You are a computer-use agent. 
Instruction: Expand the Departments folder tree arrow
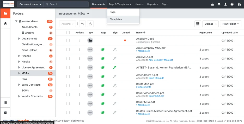coord(19,39)
